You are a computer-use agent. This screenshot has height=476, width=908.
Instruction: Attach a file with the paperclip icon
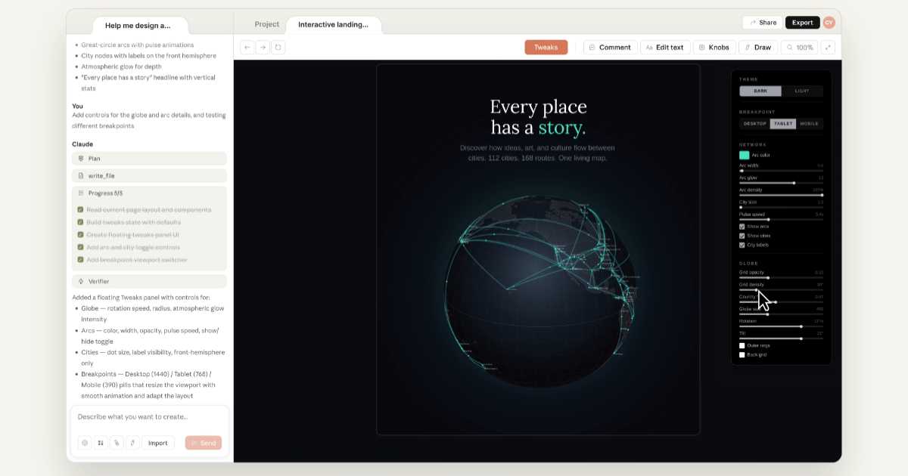[117, 443]
